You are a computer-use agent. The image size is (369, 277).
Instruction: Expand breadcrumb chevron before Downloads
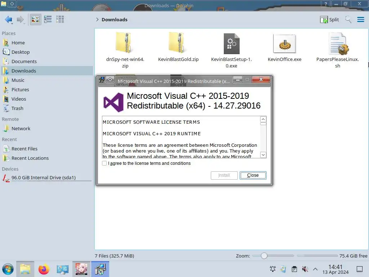pyautogui.click(x=97, y=19)
